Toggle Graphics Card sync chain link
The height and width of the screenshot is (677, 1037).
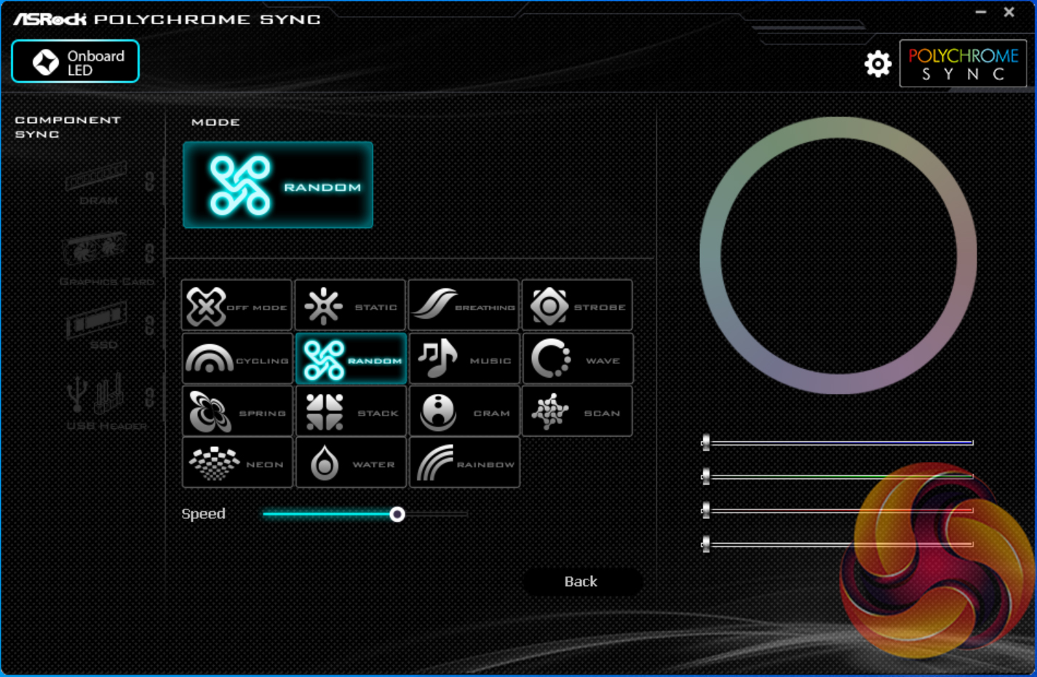point(149,253)
